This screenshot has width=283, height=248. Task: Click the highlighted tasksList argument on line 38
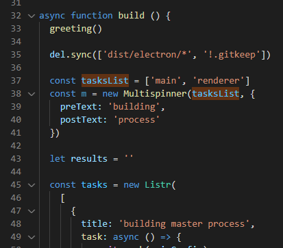click(x=216, y=94)
